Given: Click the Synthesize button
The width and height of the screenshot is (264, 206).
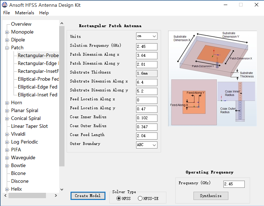Looking at the screenshot, I should 211,196.
